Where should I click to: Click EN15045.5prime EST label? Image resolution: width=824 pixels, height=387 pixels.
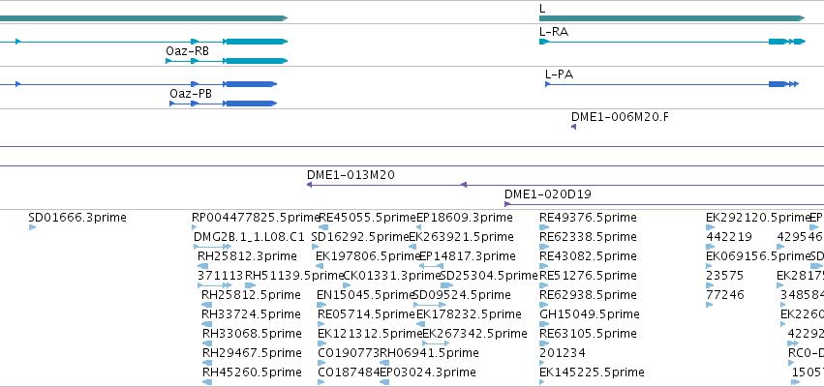coord(366,295)
